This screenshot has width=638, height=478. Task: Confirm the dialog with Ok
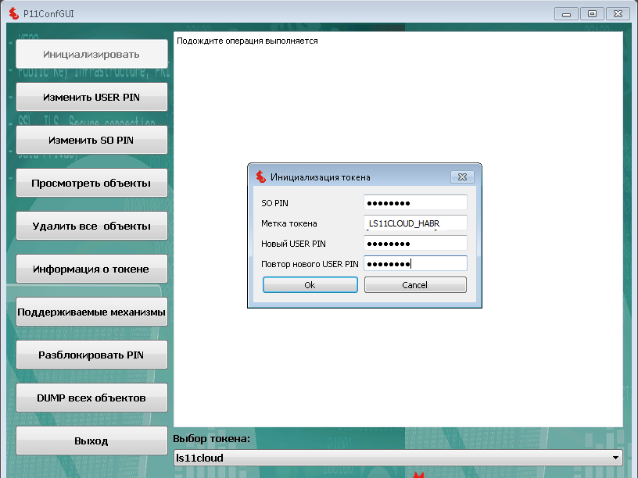point(310,285)
